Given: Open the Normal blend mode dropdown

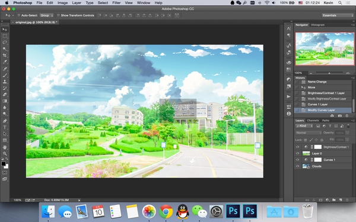Looking at the screenshot, I should point(309,133).
